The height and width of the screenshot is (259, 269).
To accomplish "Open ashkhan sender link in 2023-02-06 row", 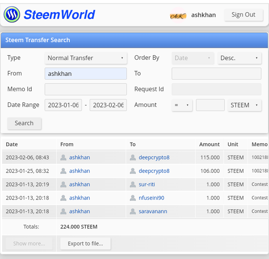I will (79, 158).
